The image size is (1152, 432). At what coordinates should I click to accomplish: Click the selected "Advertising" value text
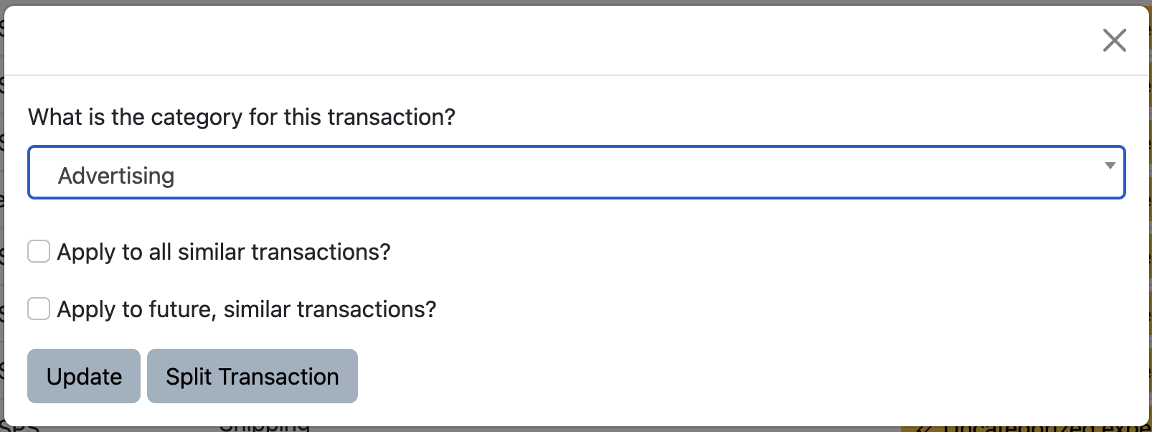tap(116, 176)
